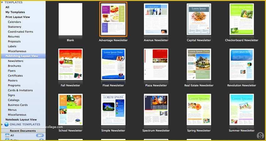Click the Real Estate Newsletter label text

[x=199, y=86]
